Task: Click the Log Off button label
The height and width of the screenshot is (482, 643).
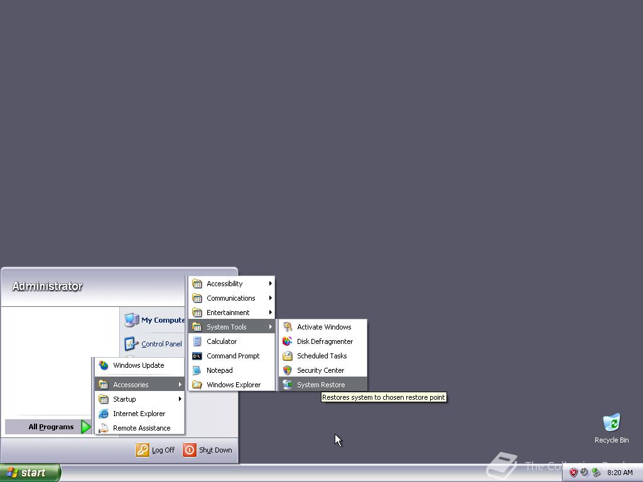Action: click(x=163, y=450)
